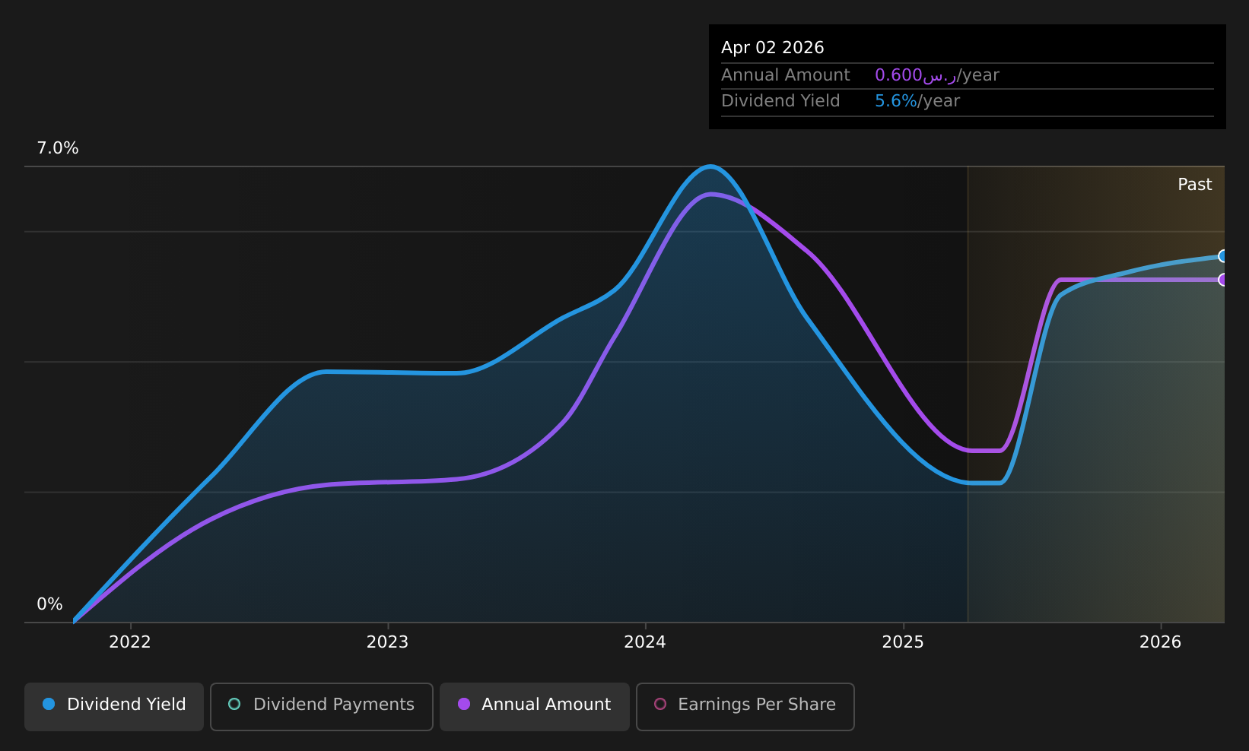This screenshot has height=751, width=1249.
Task: Click the 0.600 annual amount value
Action: (x=916, y=75)
